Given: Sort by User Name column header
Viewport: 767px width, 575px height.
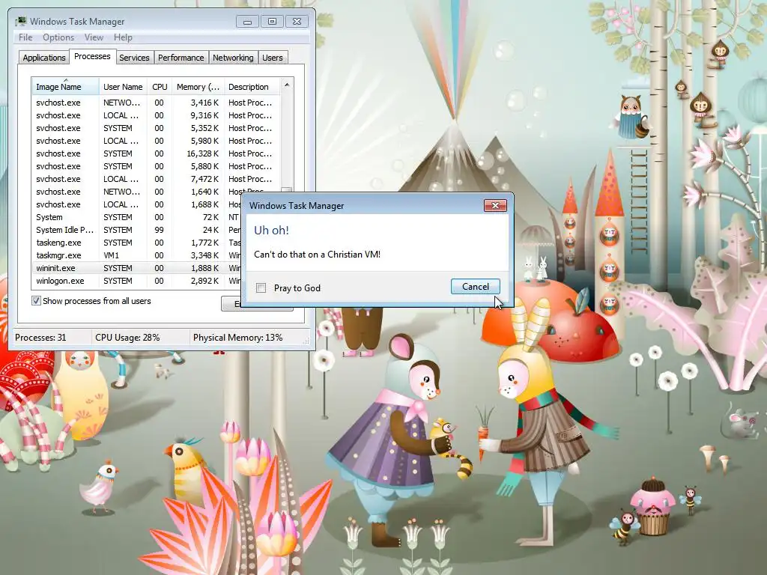Looking at the screenshot, I should pos(124,87).
